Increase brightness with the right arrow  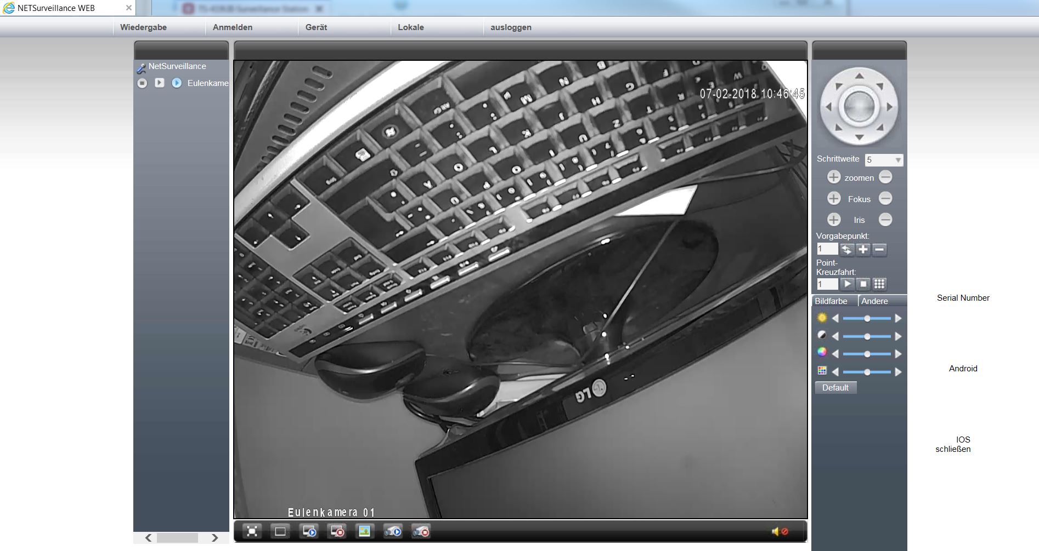point(898,318)
